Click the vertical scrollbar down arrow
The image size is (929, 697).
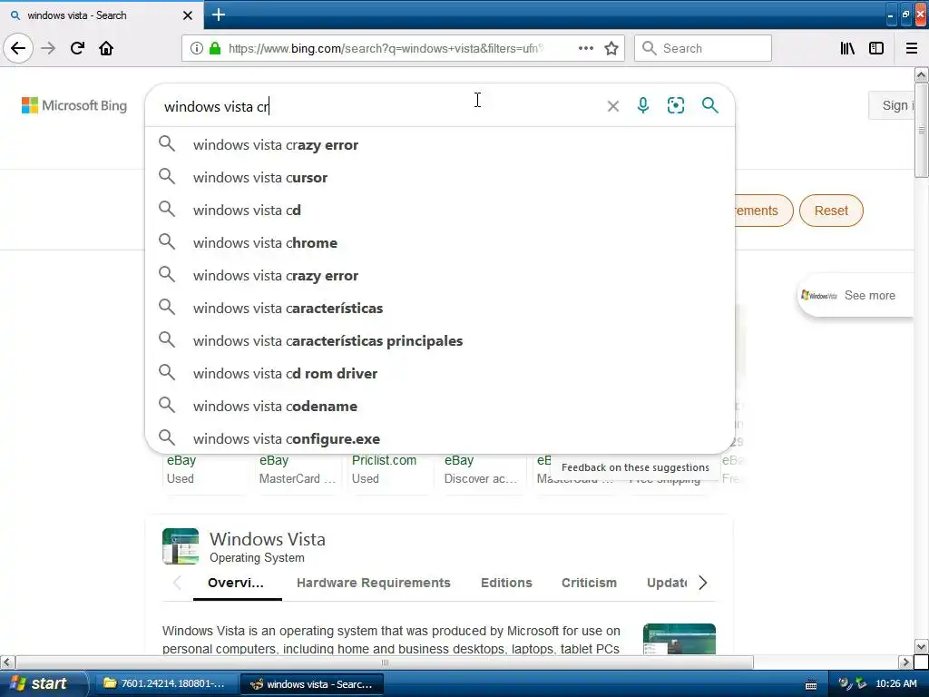[922, 646]
